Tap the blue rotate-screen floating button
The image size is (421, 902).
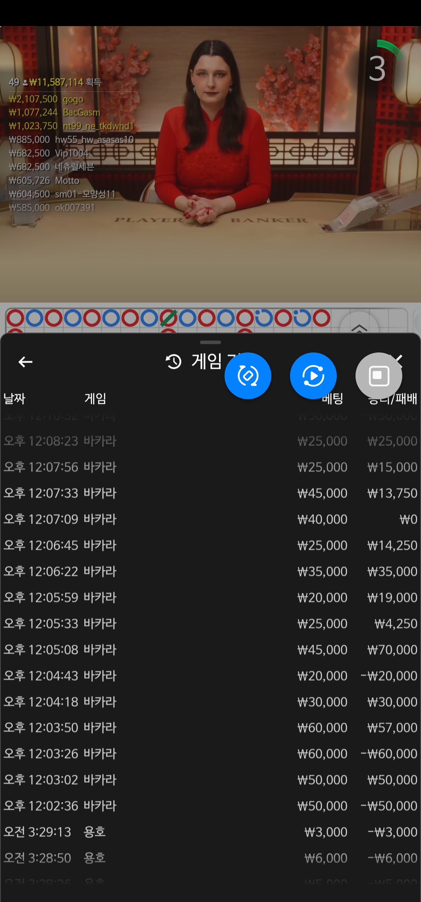click(248, 376)
